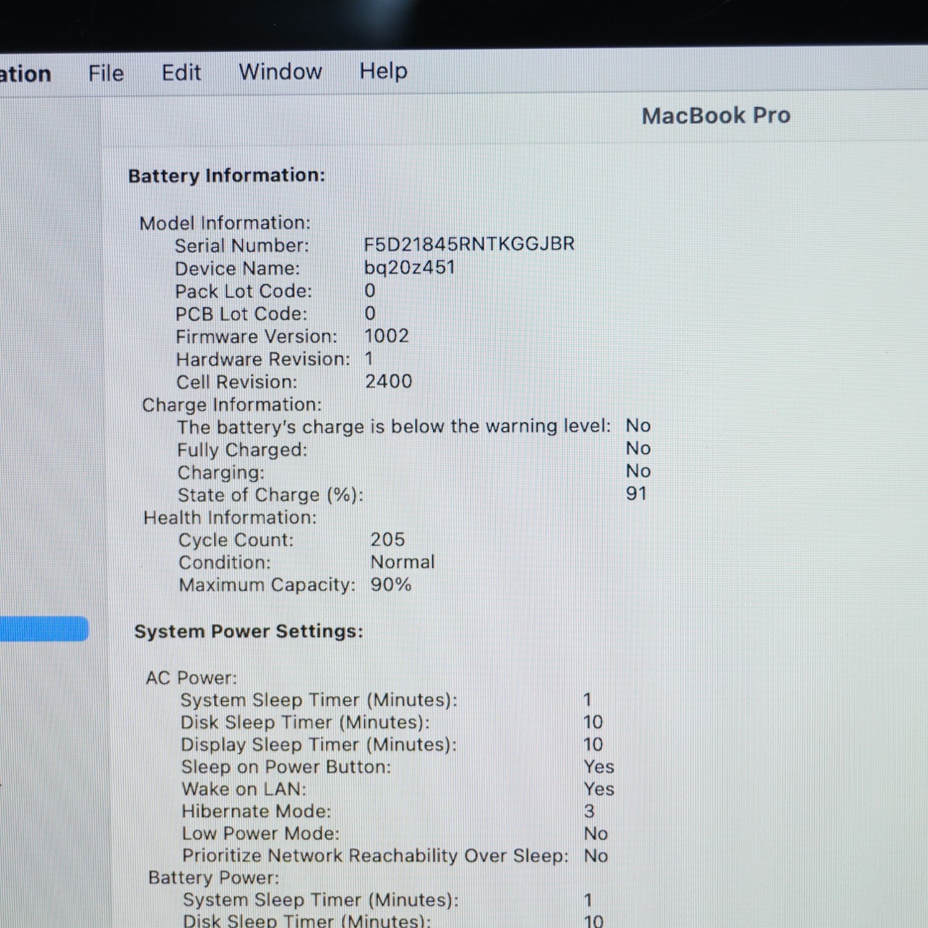Select the condition value "Normal"

tap(403, 562)
